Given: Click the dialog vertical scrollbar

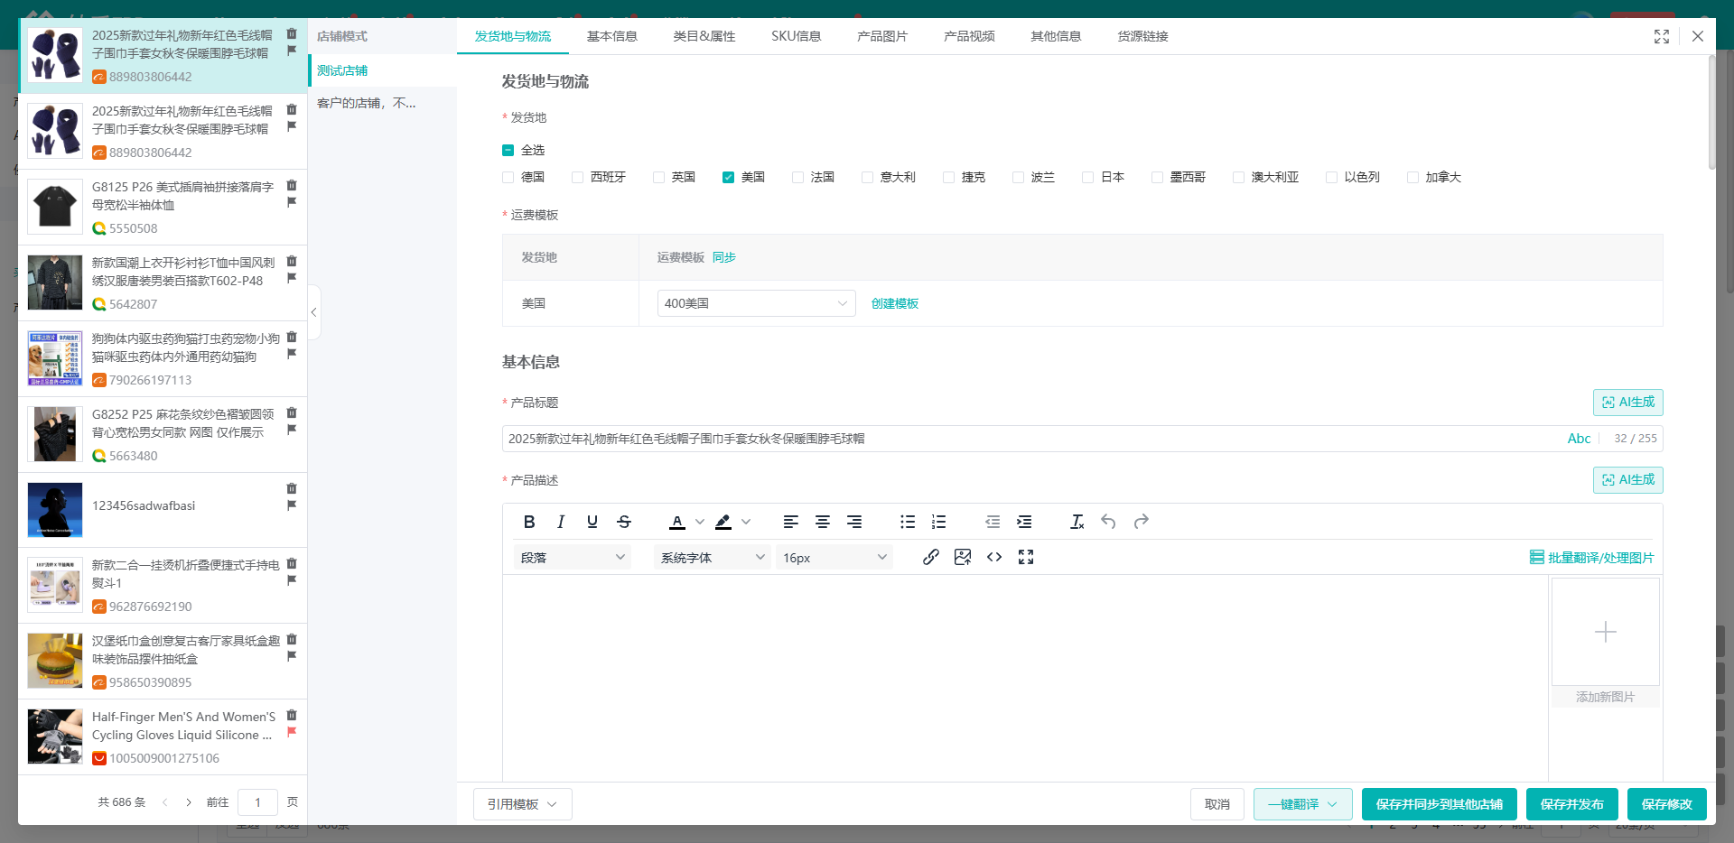Looking at the screenshot, I should coord(1711,113).
